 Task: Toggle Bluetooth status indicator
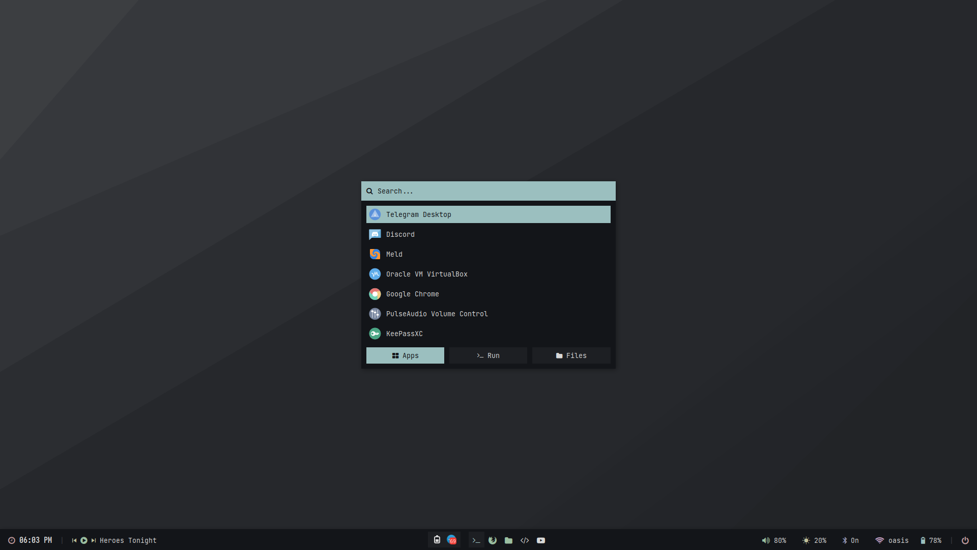pos(850,540)
